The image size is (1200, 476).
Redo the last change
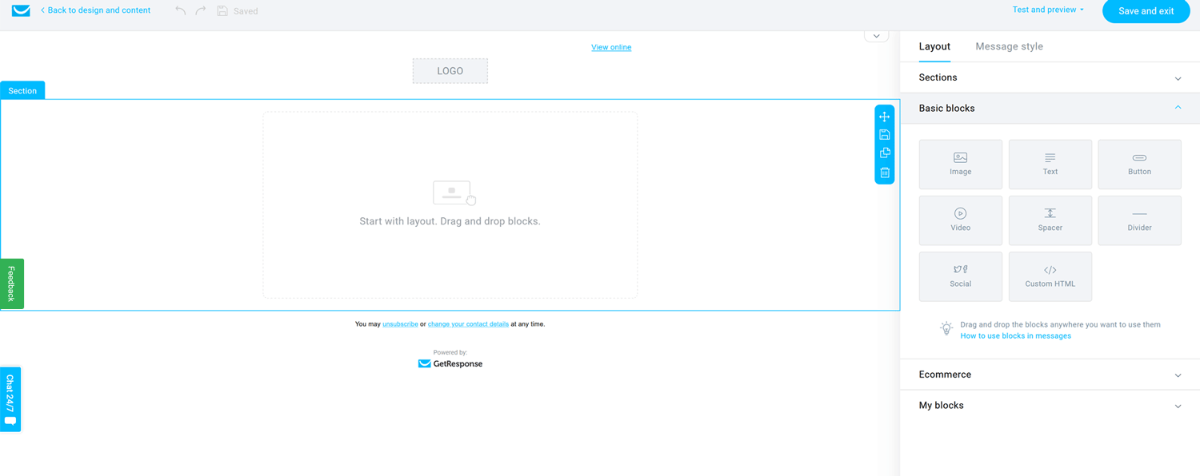(x=201, y=11)
